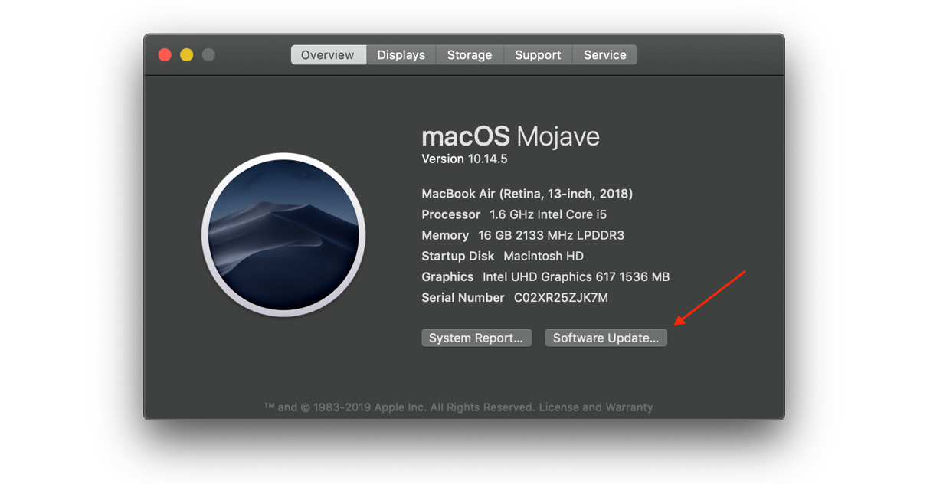This screenshot has height=484, width=930.
Task: Click the 1.6 GHz Intel Core i5 value
Action: tap(548, 214)
